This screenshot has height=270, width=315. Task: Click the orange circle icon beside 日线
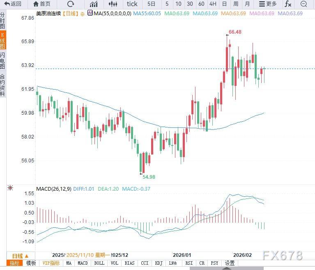pyautogui.click(x=82, y=14)
